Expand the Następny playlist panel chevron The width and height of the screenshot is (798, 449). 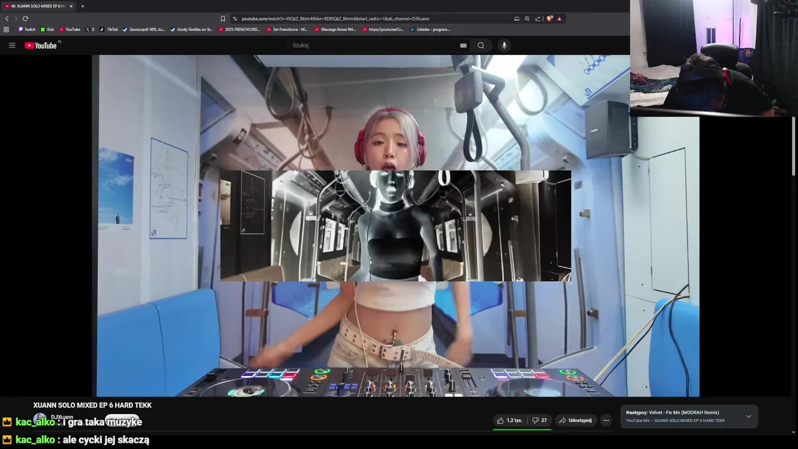[749, 417]
